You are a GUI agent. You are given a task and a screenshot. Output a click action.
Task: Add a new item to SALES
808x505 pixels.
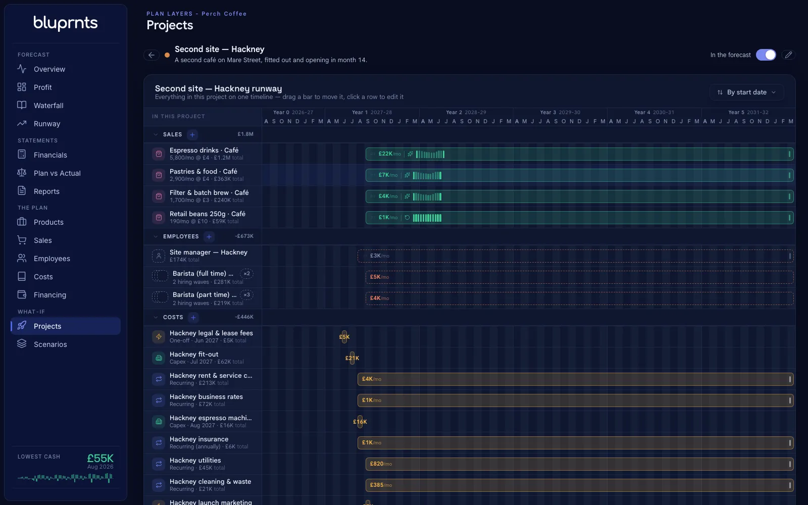point(192,134)
